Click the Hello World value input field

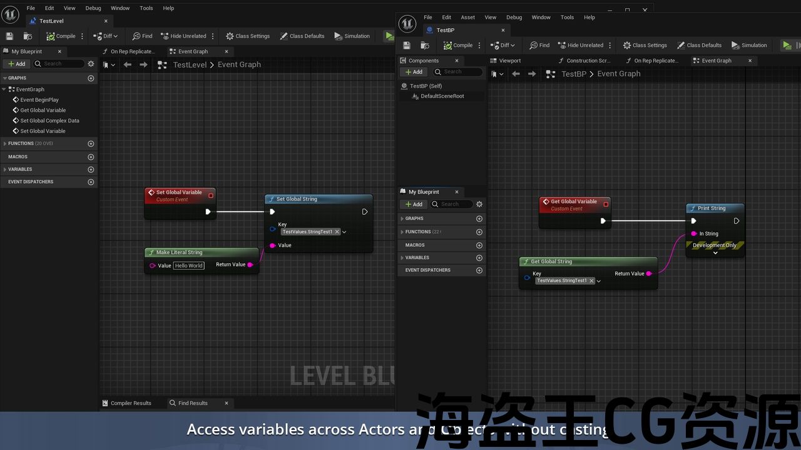[188, 266]
